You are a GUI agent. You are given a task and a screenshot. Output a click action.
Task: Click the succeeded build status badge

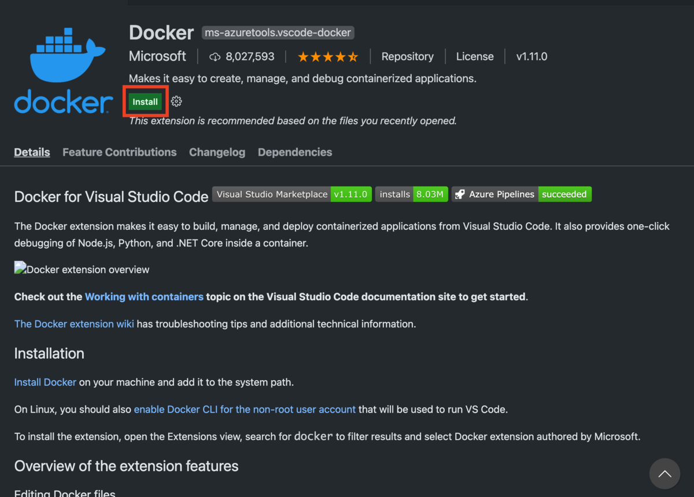[564, 194]
